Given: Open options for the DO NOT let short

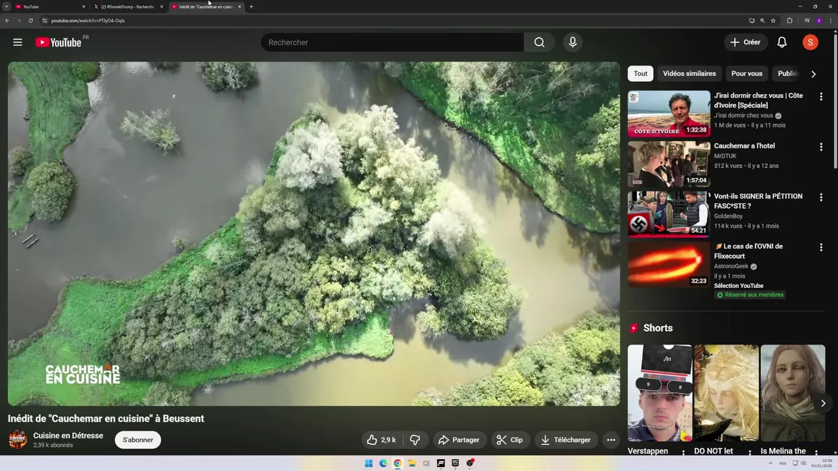Looking at the screenshot, I should point(750,453).
